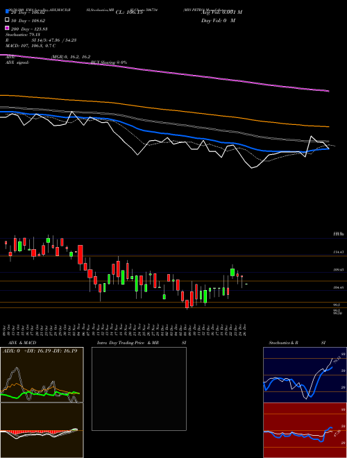Click the 'ADX & MACD' panel heading
Screen dimensions: 347x458
22,343
